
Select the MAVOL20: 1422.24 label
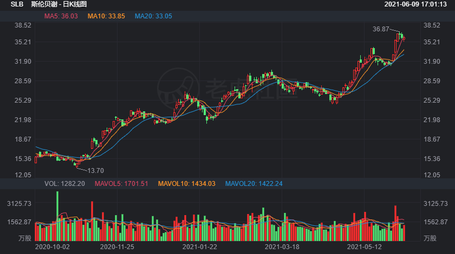pos(254,184)
